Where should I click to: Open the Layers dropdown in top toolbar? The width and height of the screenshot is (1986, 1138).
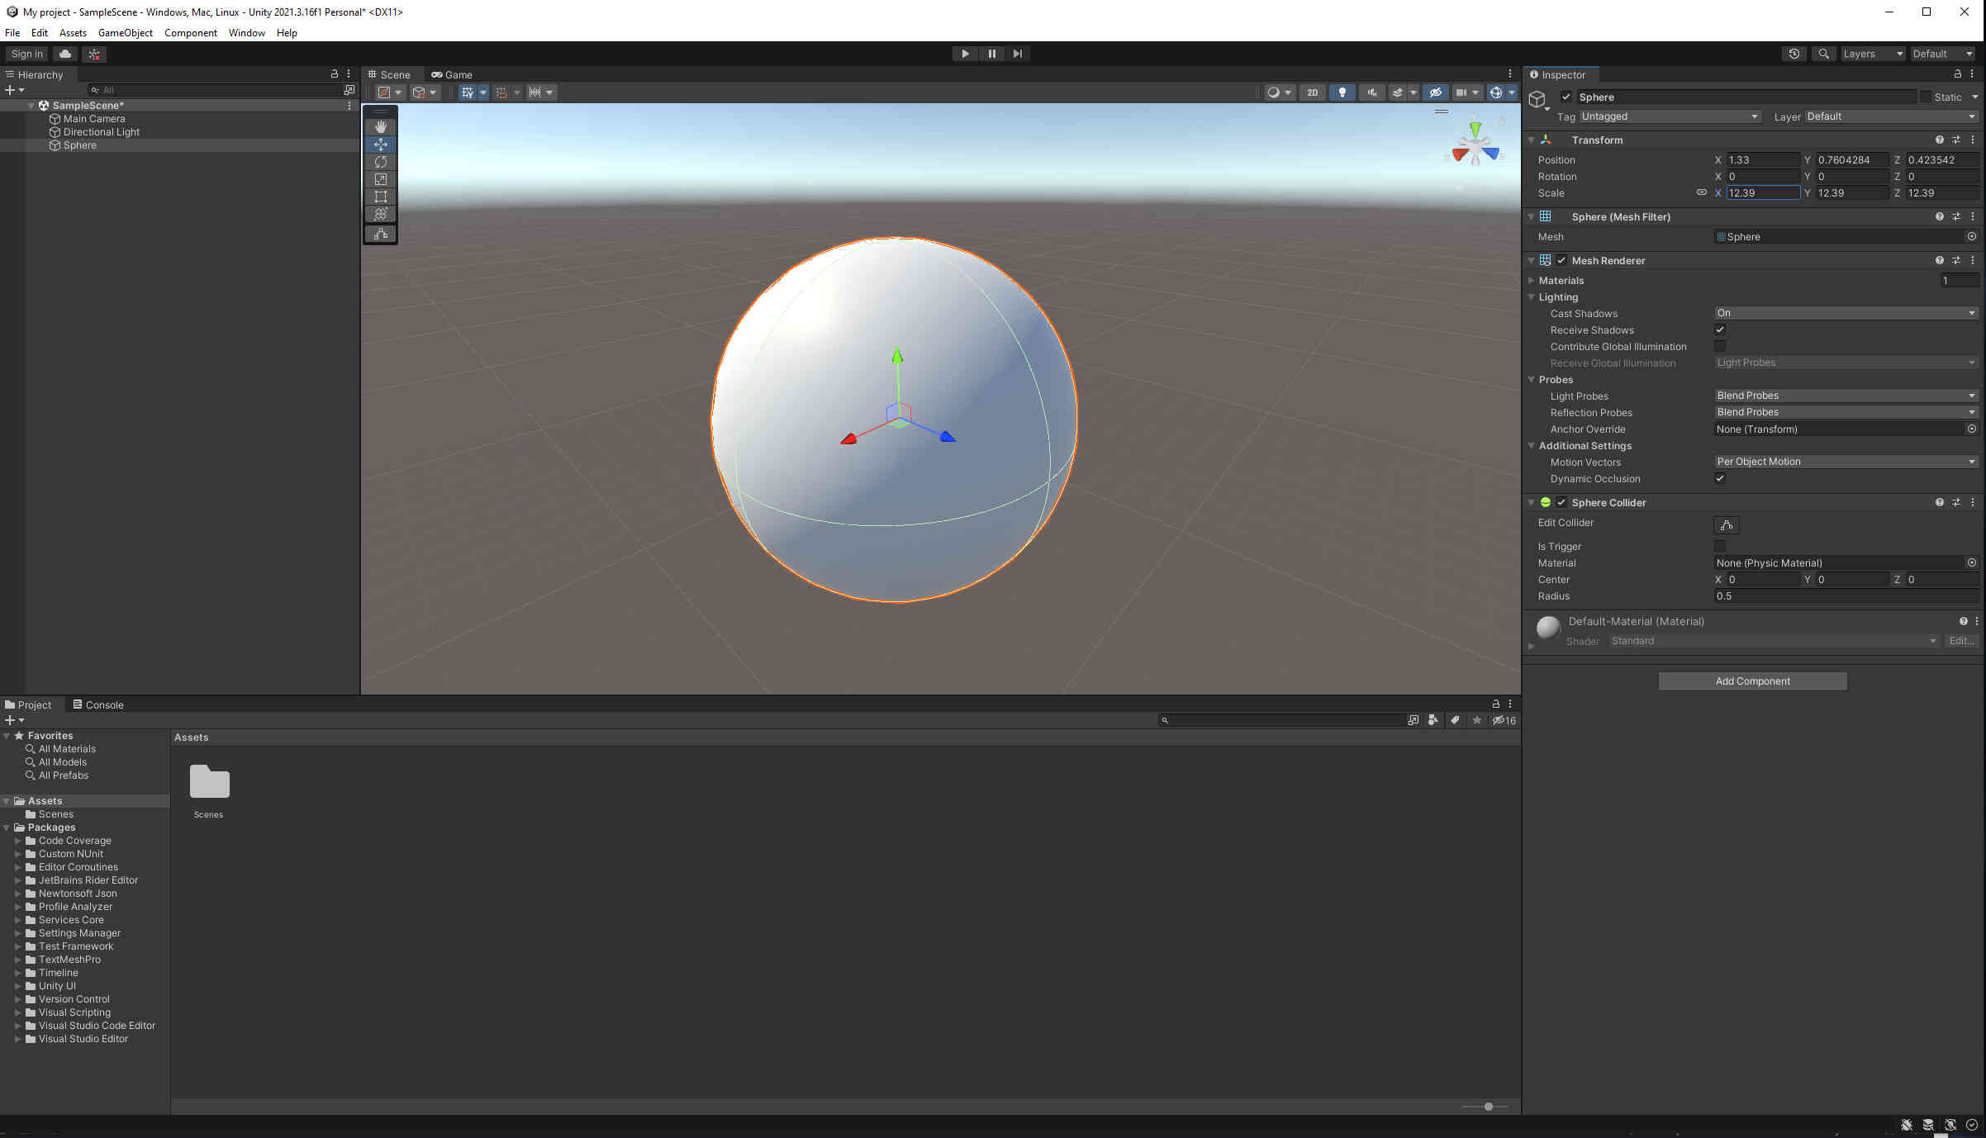[1872, 54]
